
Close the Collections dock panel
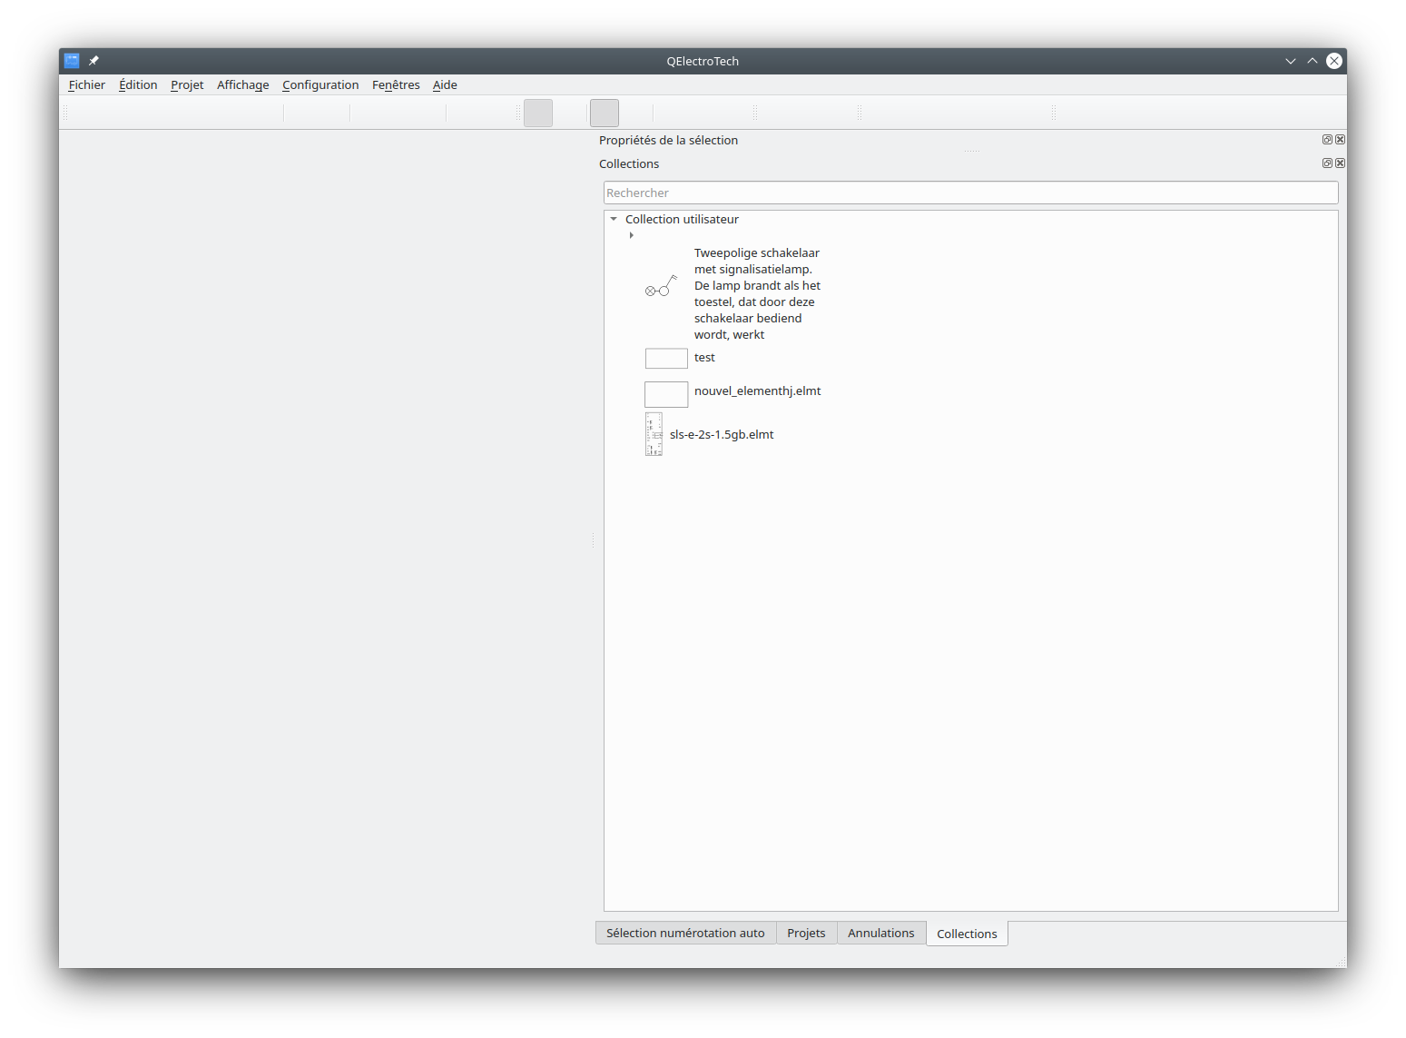coord(1340,163)
